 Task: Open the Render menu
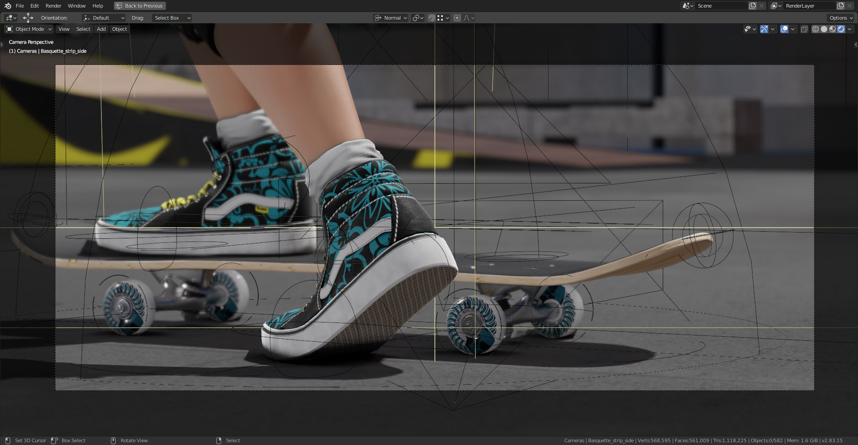53,6
